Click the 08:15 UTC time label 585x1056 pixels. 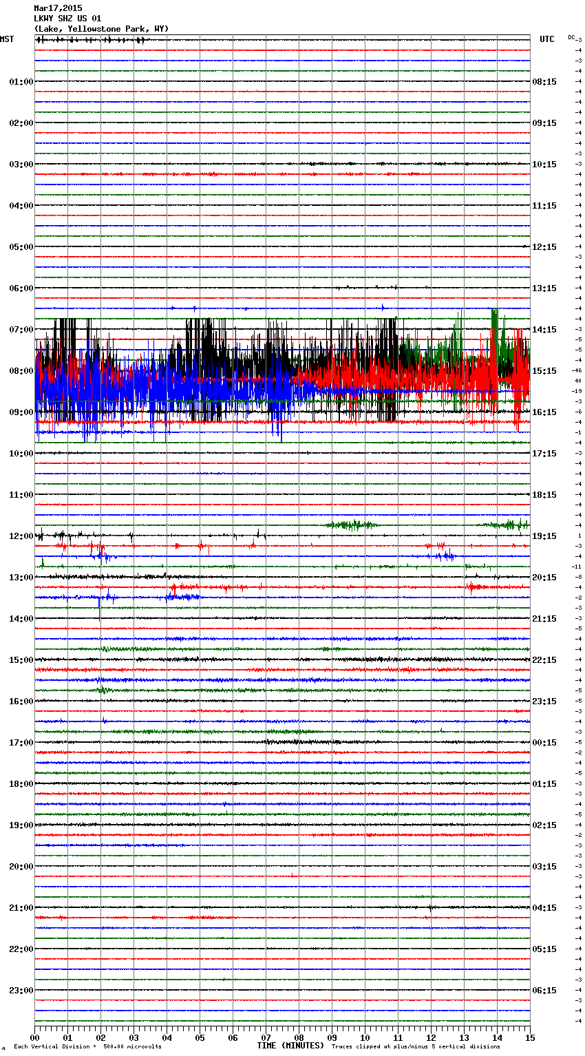544,82
